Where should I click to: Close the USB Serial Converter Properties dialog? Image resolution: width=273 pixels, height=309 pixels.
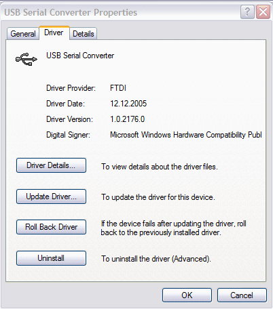263,12
